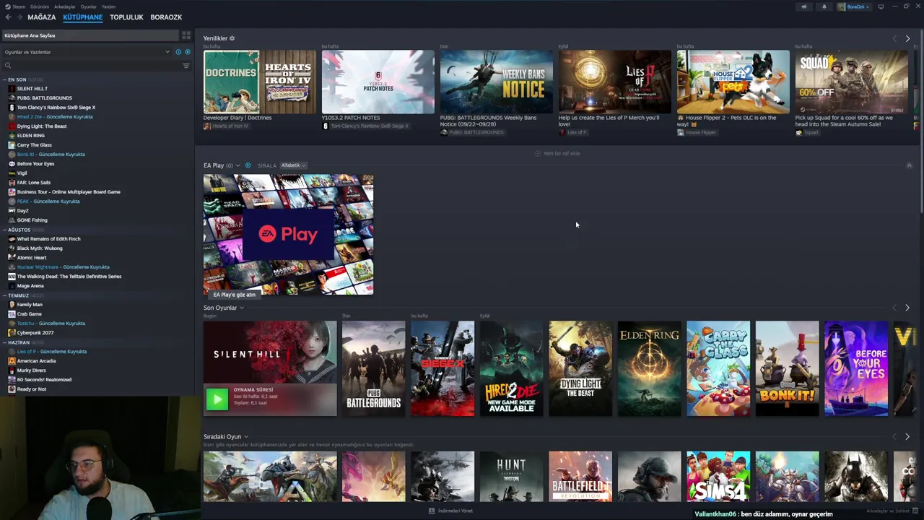Viewport: 924px width, 520px height.
Task: Open The Sims 4 cover in Sıradaki Oyun
Action: pos(718,476)
